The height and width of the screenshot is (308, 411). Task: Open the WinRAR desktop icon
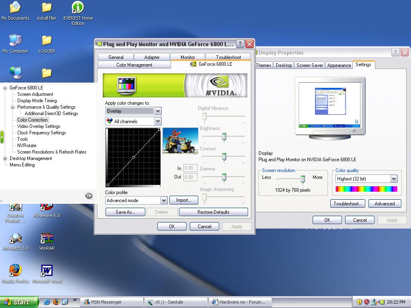click(x=47, y=241)
